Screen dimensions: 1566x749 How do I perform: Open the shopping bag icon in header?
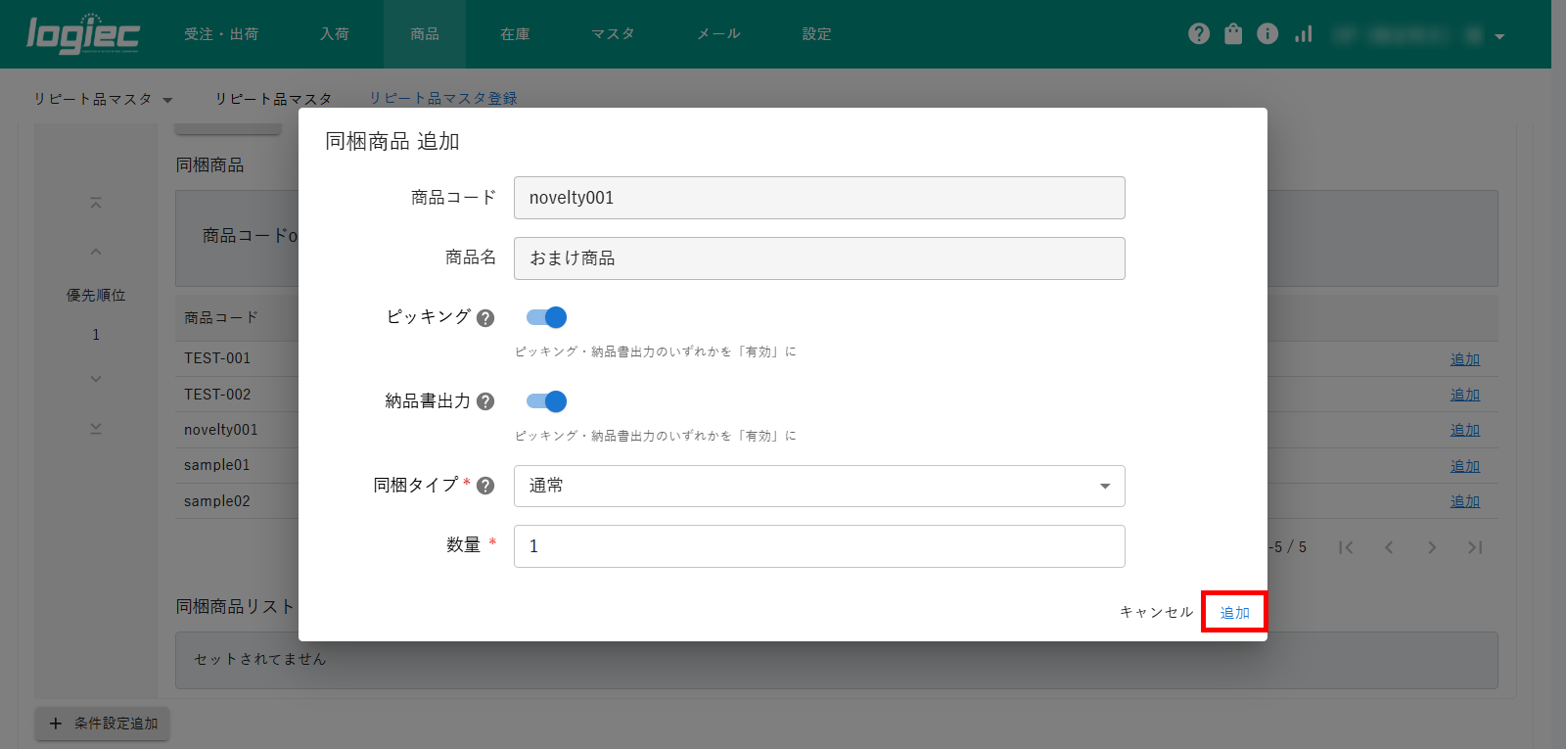click(1233, 34)
